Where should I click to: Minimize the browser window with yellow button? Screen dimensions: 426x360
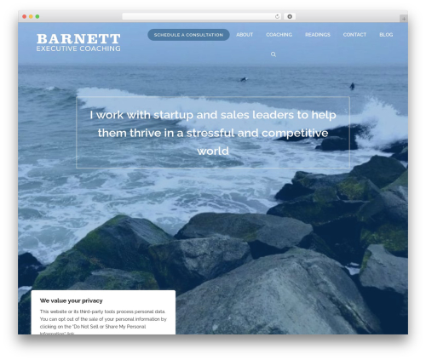coord(31,17)
